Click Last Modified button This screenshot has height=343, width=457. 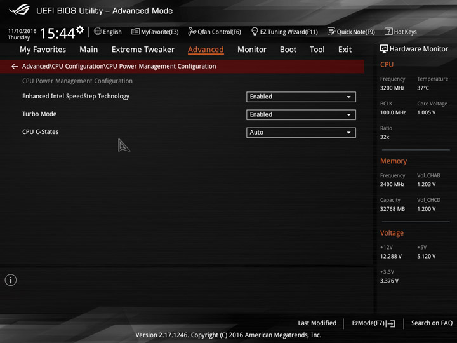click(317, 323)
